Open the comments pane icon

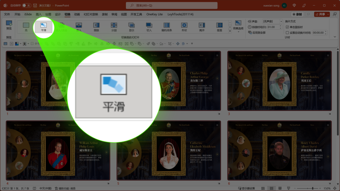click(308, 14)
